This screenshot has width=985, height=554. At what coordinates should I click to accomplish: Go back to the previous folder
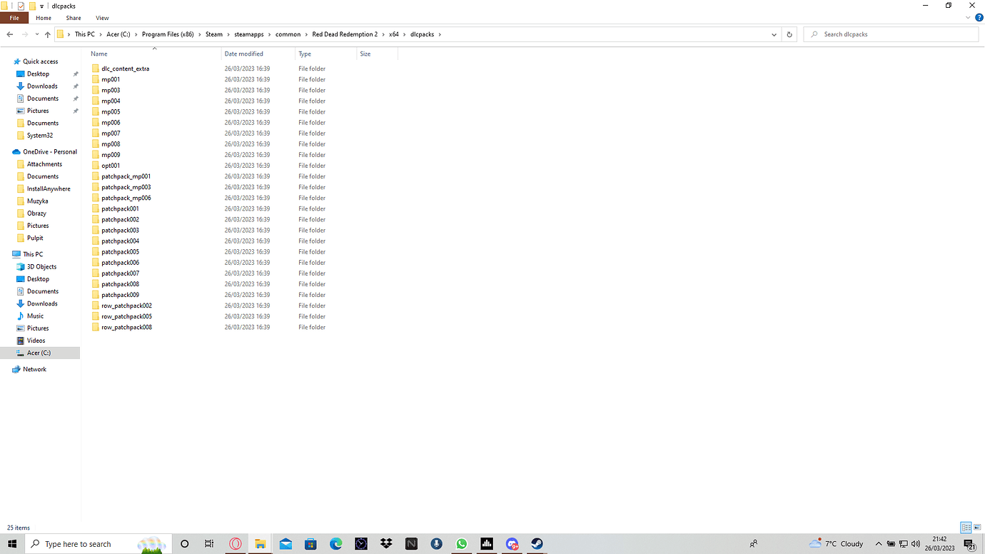click(x=10, y=34)
